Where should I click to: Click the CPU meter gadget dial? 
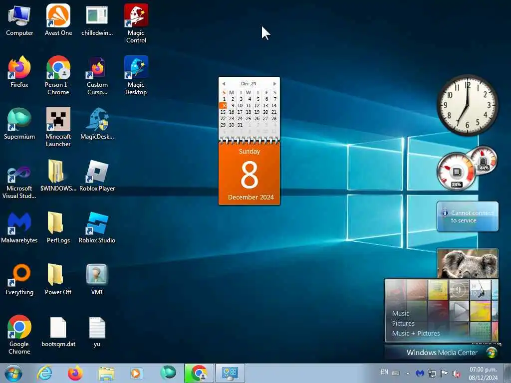point(456,172)
